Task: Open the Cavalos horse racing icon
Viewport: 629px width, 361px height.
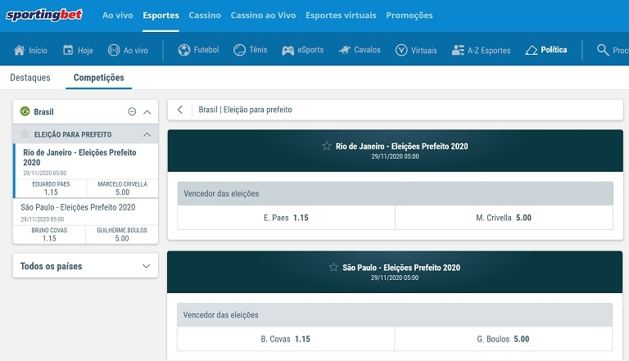Action: tap(345, 50)
